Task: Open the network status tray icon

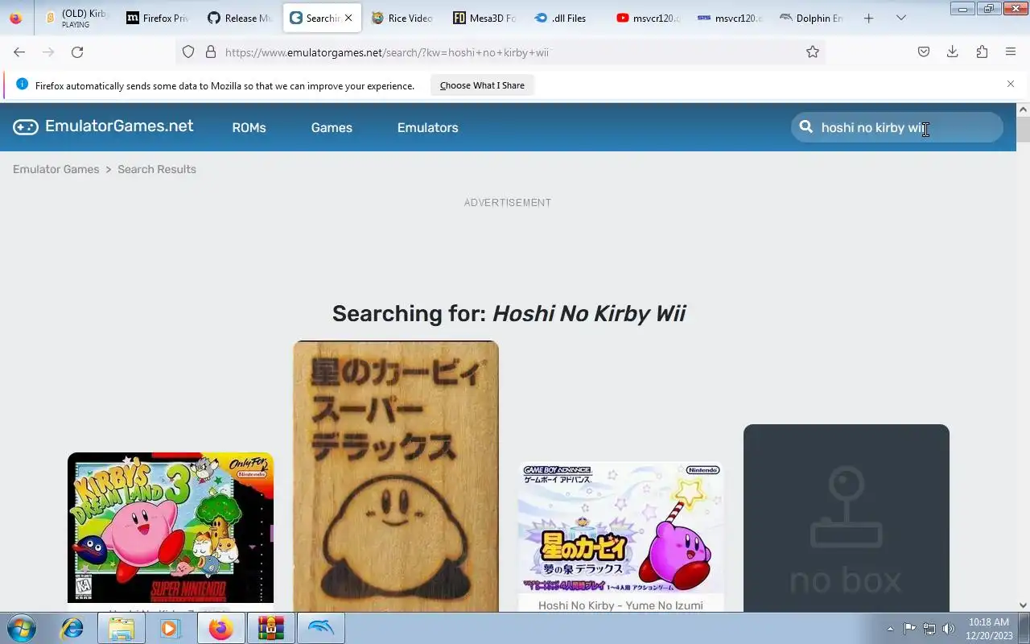Action: coord(929,629)
